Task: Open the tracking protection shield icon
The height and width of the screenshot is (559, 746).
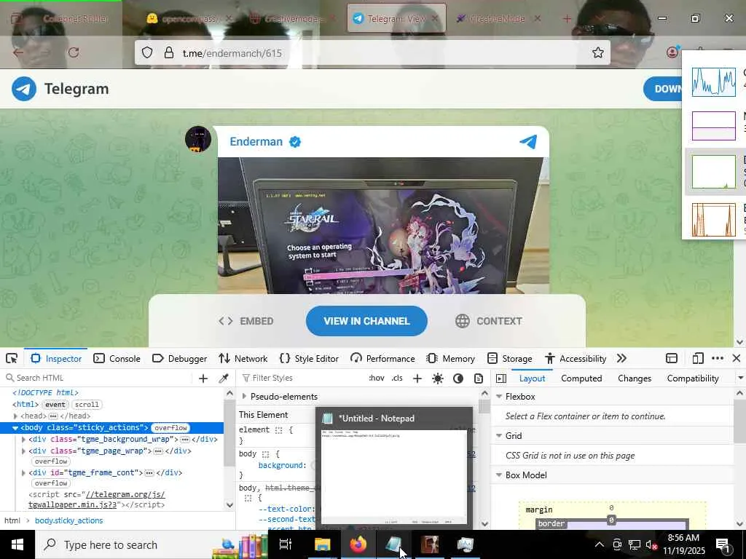Action: 147,52
